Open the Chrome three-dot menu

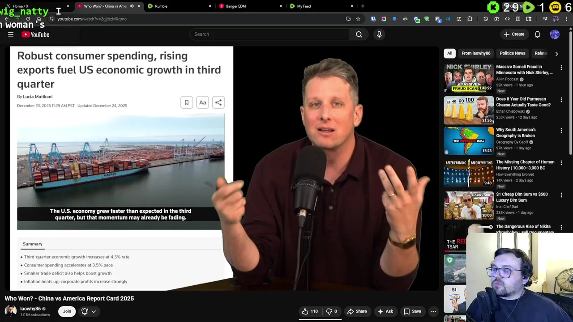pos(567,19)
